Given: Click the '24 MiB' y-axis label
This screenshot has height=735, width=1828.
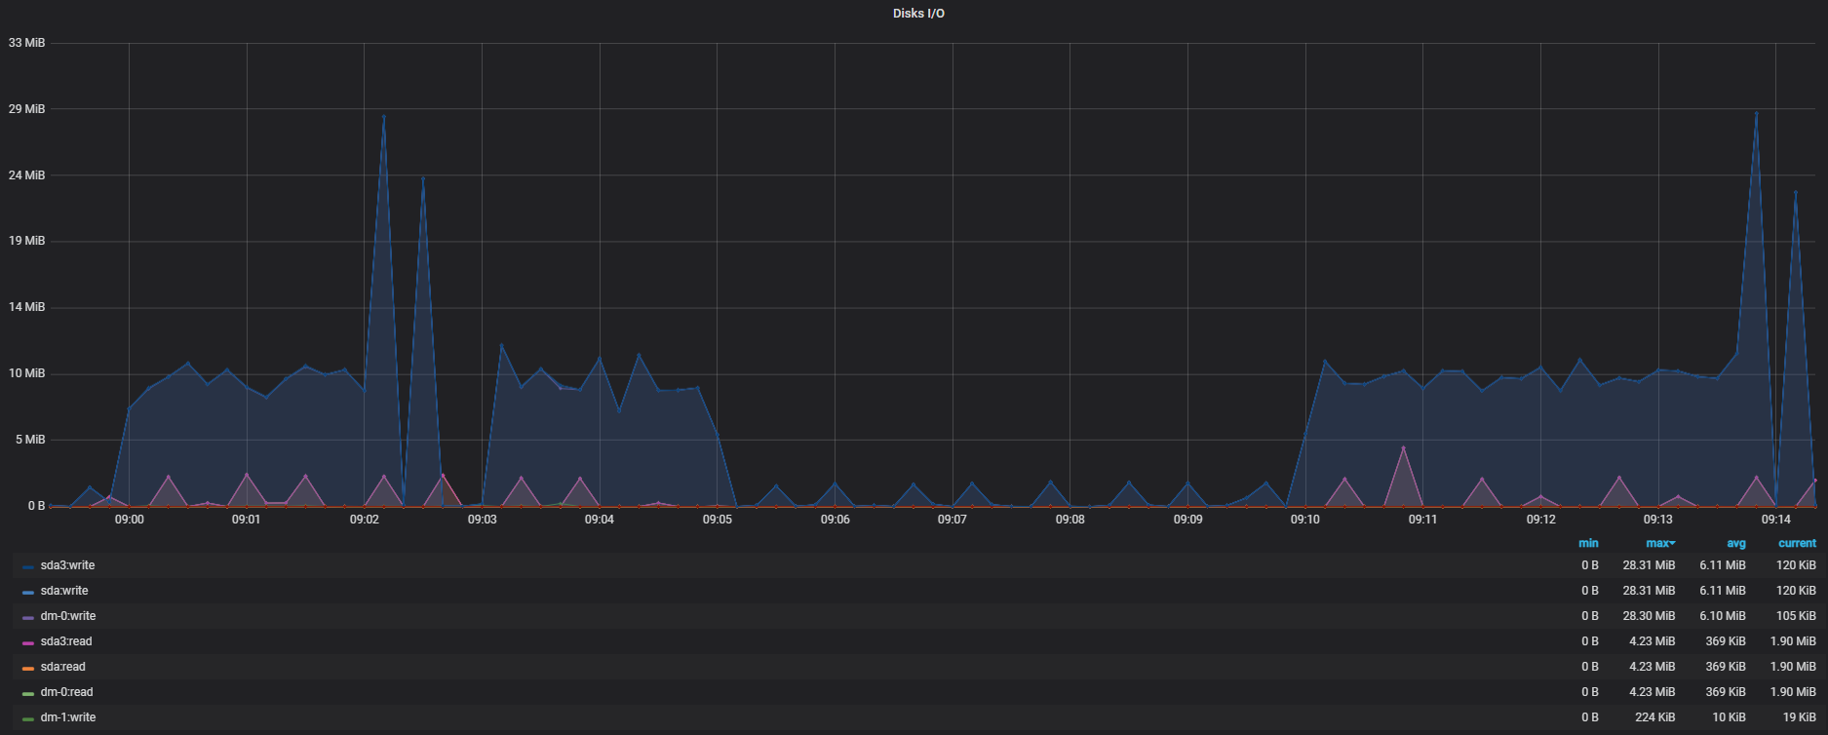Looking at the screenshot, I should click(x=26, y=175).
